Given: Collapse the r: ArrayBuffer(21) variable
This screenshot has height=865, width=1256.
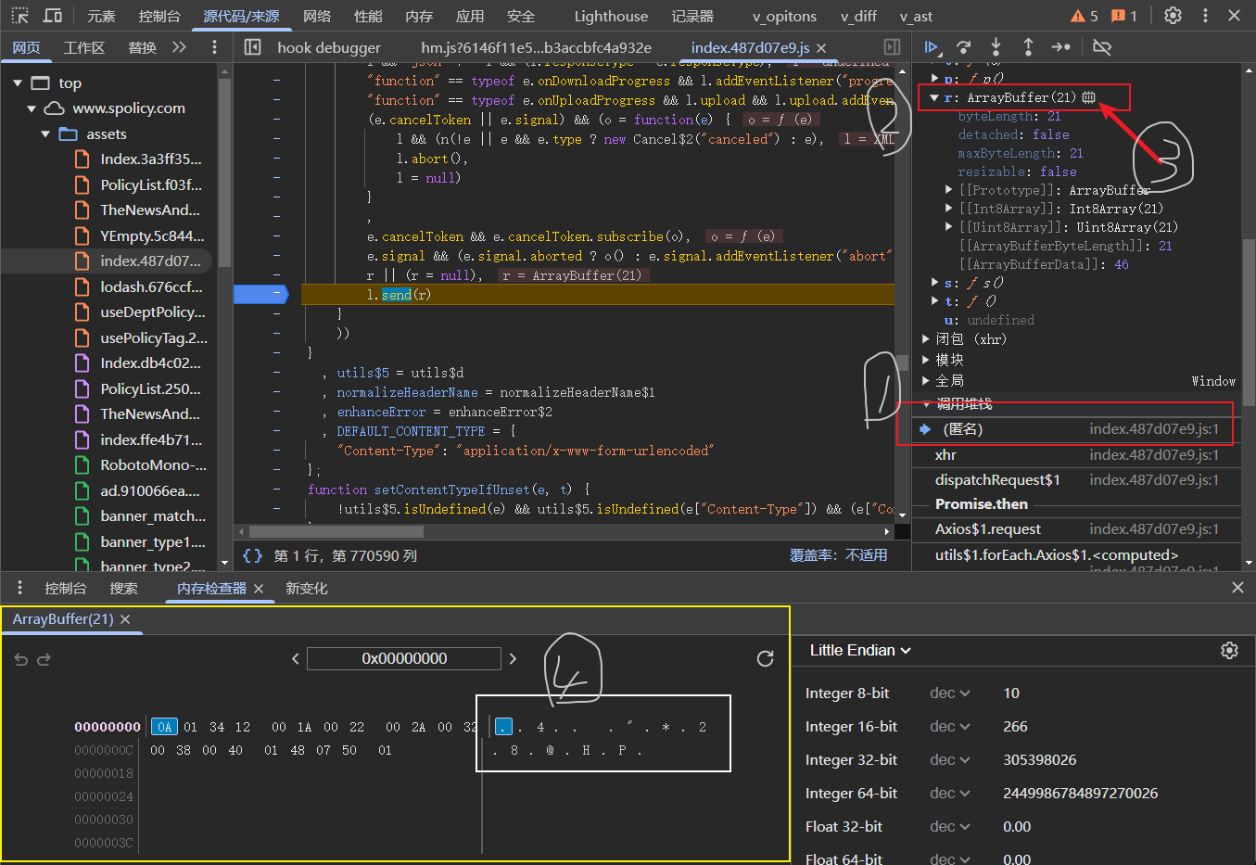Looking at the screenshot, I should pos(934,97).
